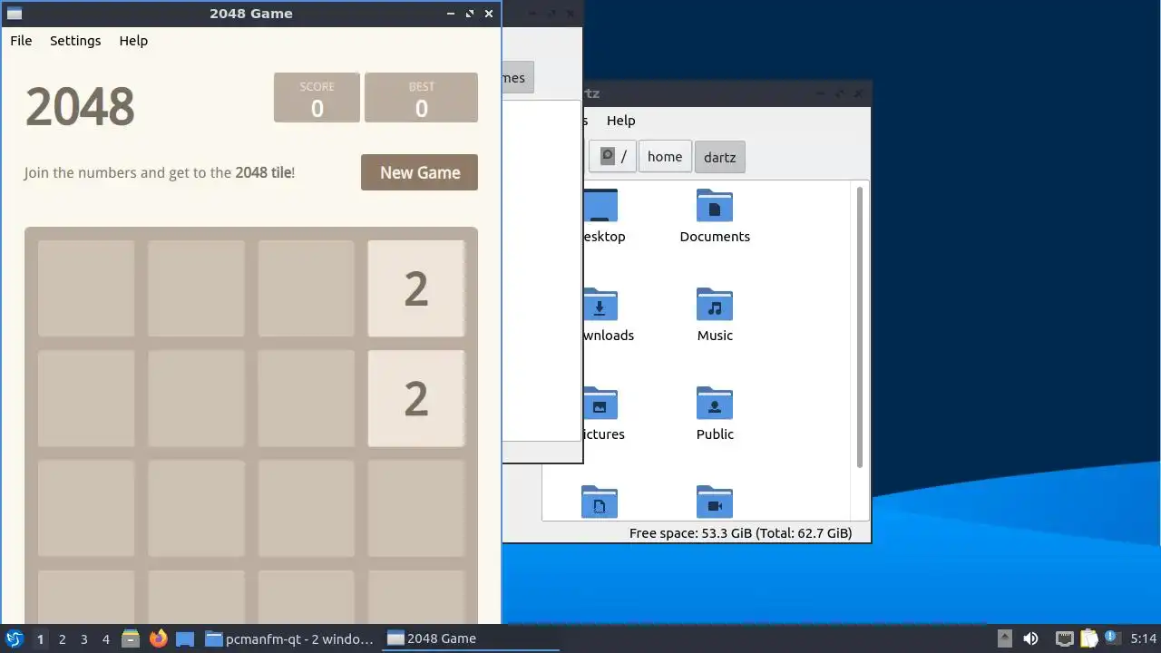
Task: Click the SCORE box
Action: [x=317, y=98]
